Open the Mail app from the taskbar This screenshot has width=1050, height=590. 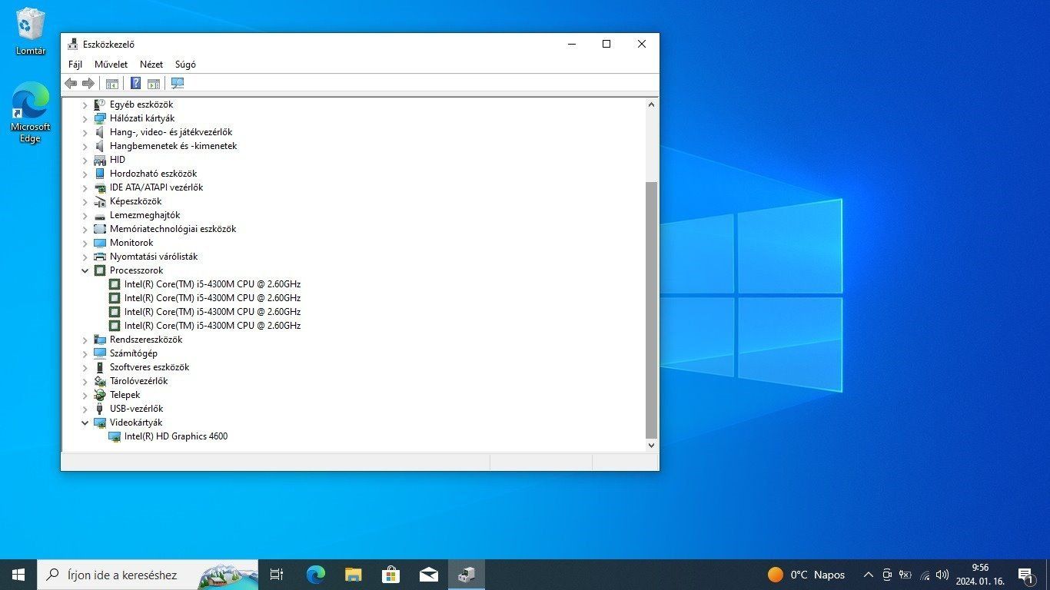[x=428, y=575]
